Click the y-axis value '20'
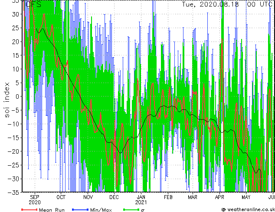 (16, 42)
